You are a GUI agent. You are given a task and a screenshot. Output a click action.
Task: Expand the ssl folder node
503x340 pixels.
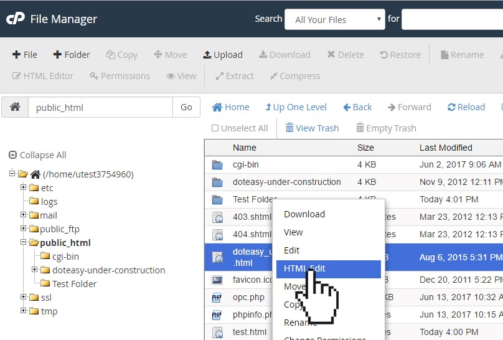[23, 297]
